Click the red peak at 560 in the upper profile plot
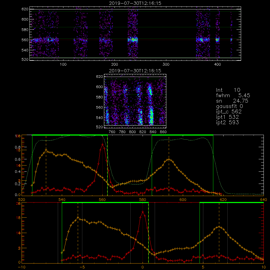This screenshot has width=270, height=270. click(x=102, y=144)
